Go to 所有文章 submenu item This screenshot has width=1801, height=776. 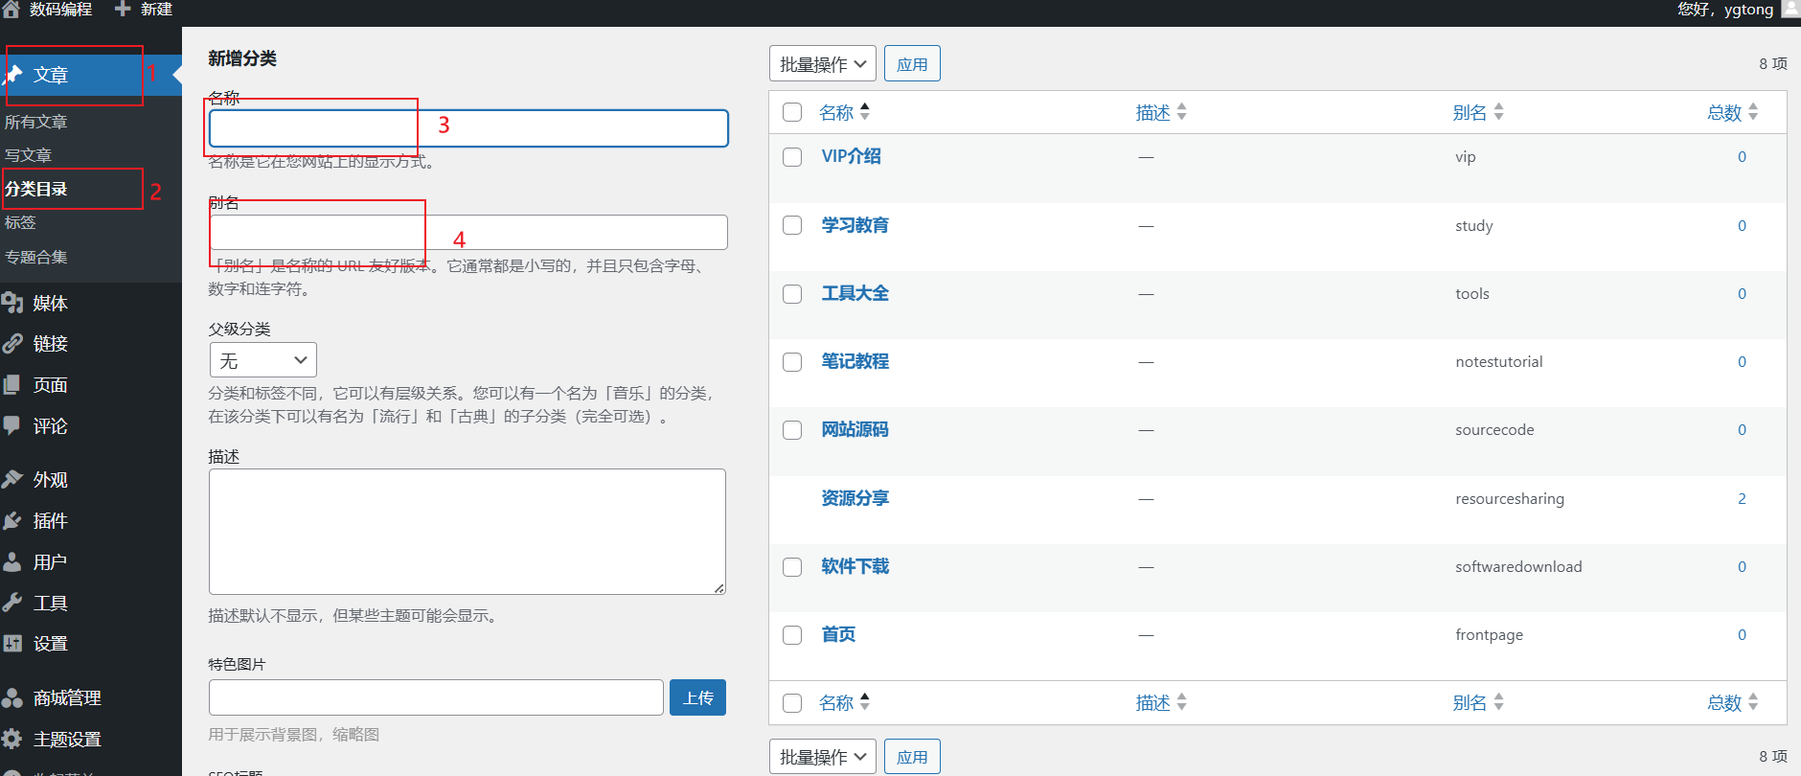tap(36, 122)
